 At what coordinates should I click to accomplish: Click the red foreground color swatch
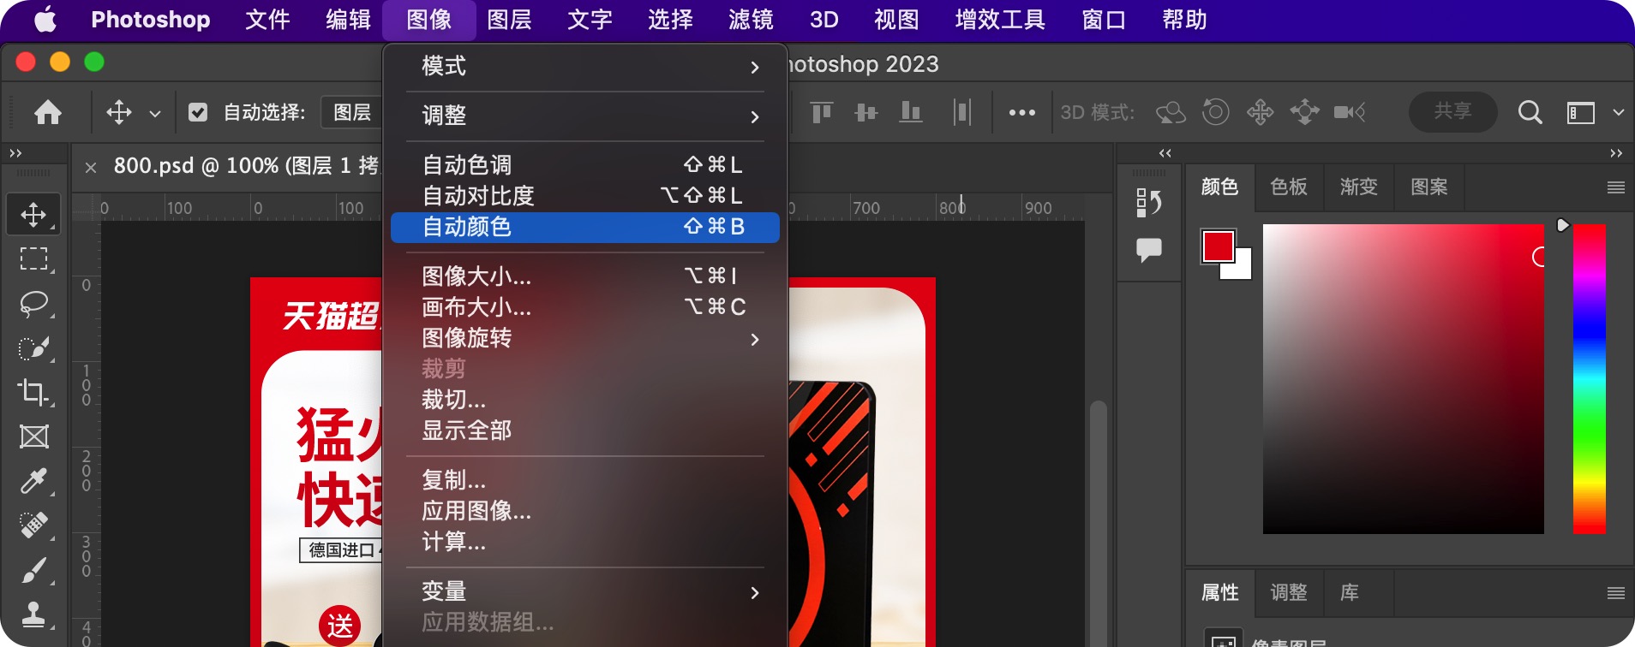pyautogui.click(x=1218, y=246)
